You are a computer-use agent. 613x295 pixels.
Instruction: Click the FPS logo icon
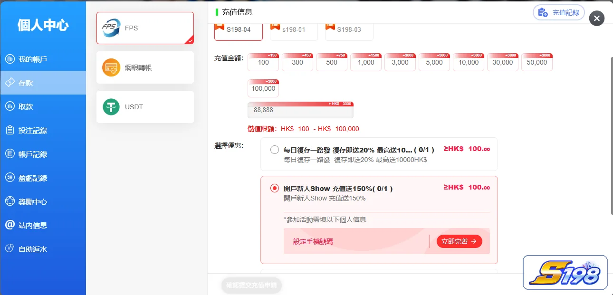tap(111, 28)
